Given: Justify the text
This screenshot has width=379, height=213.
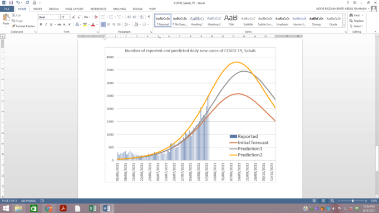Looking at the screenshot, I should (x=119, y=24).
